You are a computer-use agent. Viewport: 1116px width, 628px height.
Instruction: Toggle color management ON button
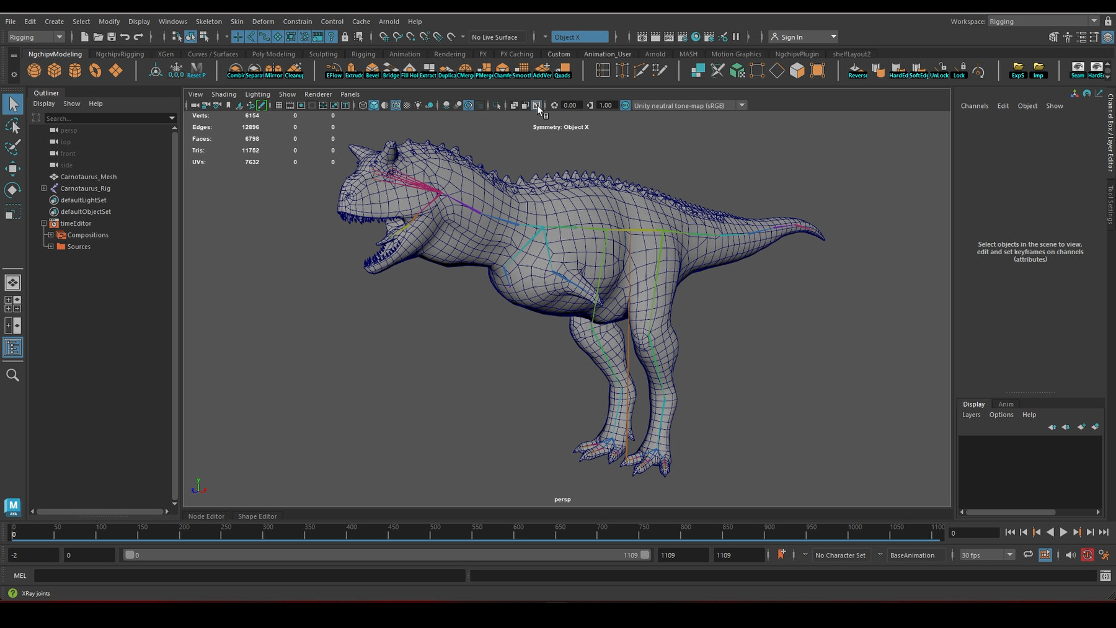tap(625, 105)
